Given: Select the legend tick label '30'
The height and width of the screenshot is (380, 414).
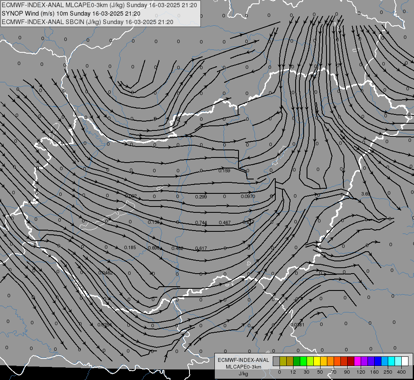Looking at the screenshot, I should click(307, 372).
